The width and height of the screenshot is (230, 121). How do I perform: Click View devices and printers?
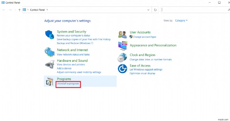[x=71, y=65]
